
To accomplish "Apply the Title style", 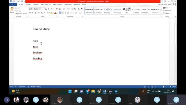I will (x=127, y=10).
